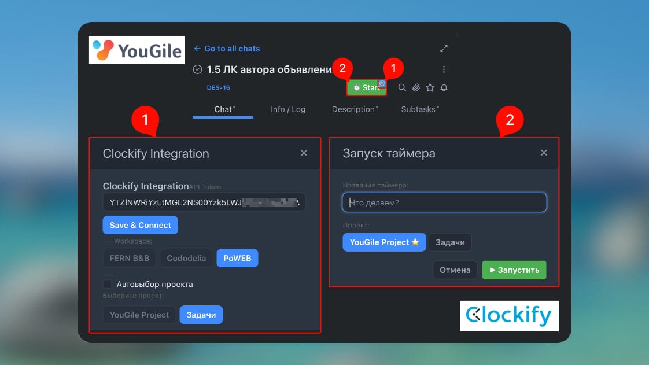This screenshot has width=649, height=365.
Task: Favorite the task with the star icon
Action: [430, 87]
